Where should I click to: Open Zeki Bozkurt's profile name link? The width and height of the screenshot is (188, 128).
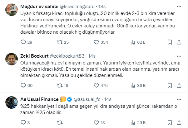point(34,56)
